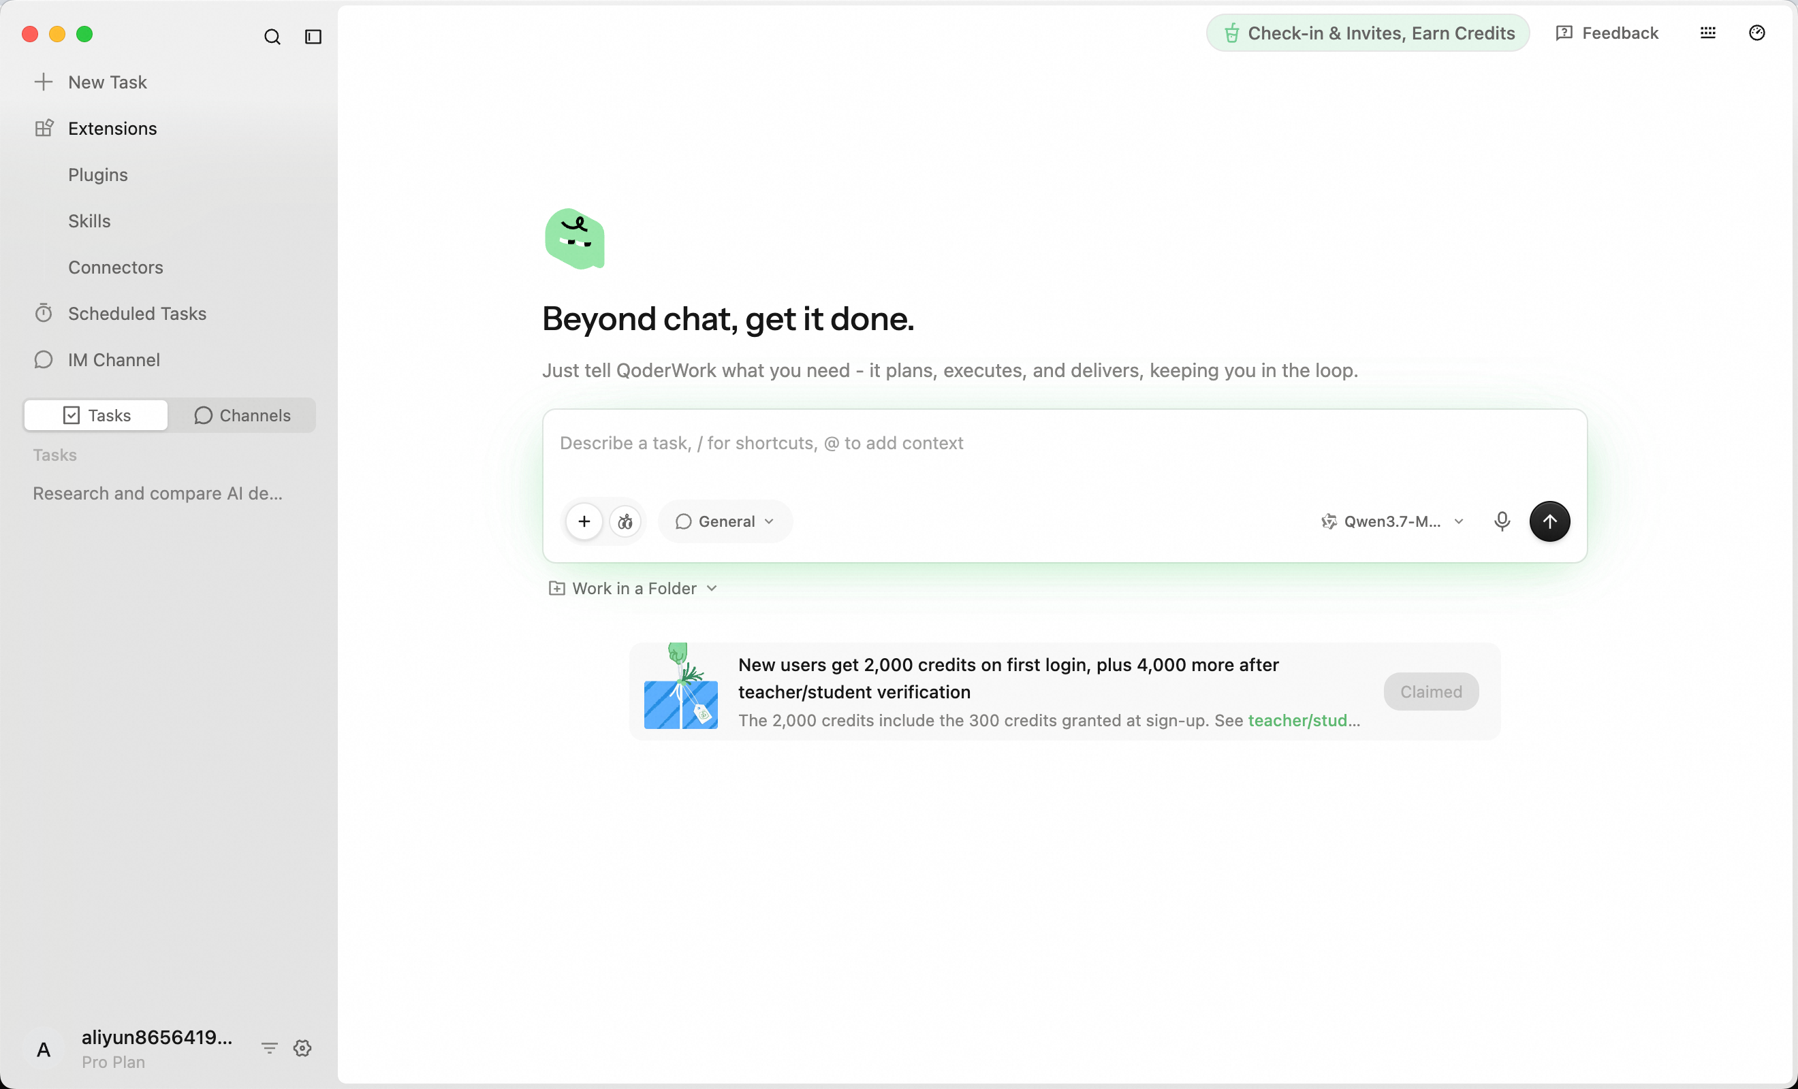Open Plugins under Extensions
Viewport: 1798px width, 1089px height.
click(x=98, y=174)
